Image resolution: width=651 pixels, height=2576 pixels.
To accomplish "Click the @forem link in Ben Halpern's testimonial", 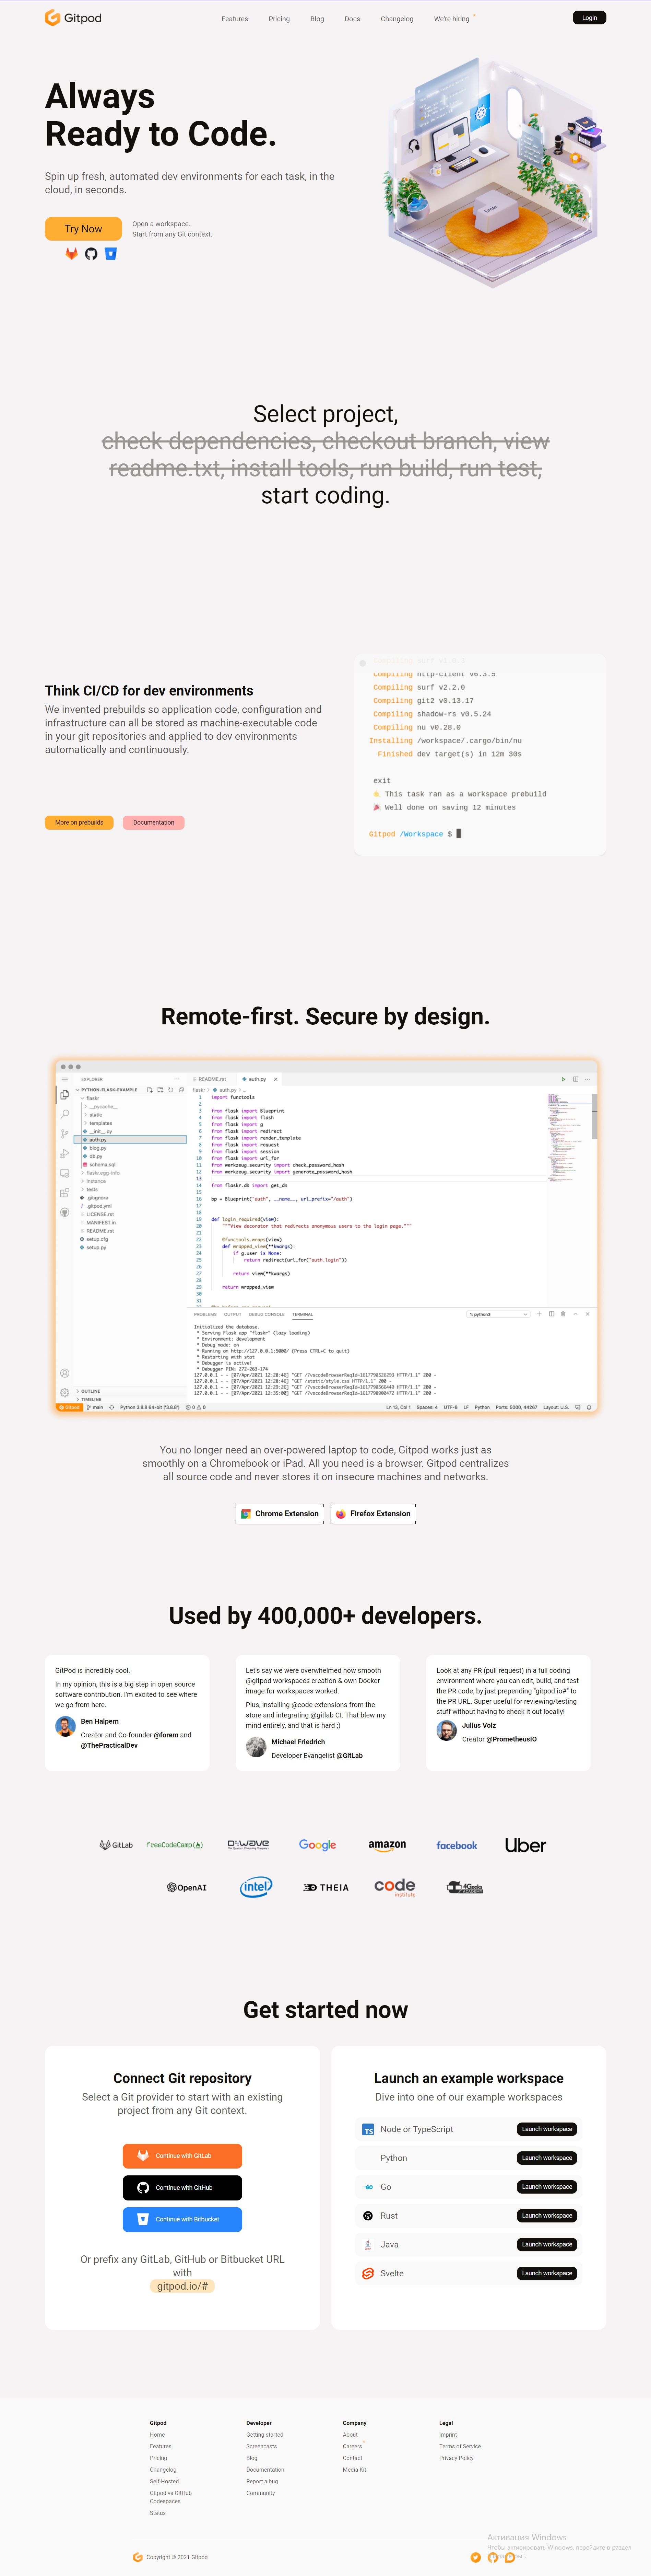I will tap(166, 1735).
